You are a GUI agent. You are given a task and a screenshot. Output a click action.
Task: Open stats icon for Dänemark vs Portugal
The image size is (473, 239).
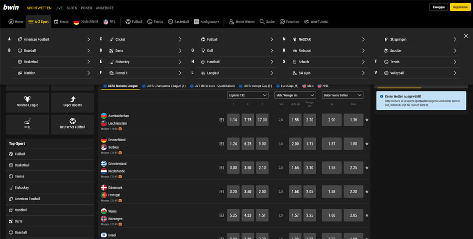[x=222, y=191]
